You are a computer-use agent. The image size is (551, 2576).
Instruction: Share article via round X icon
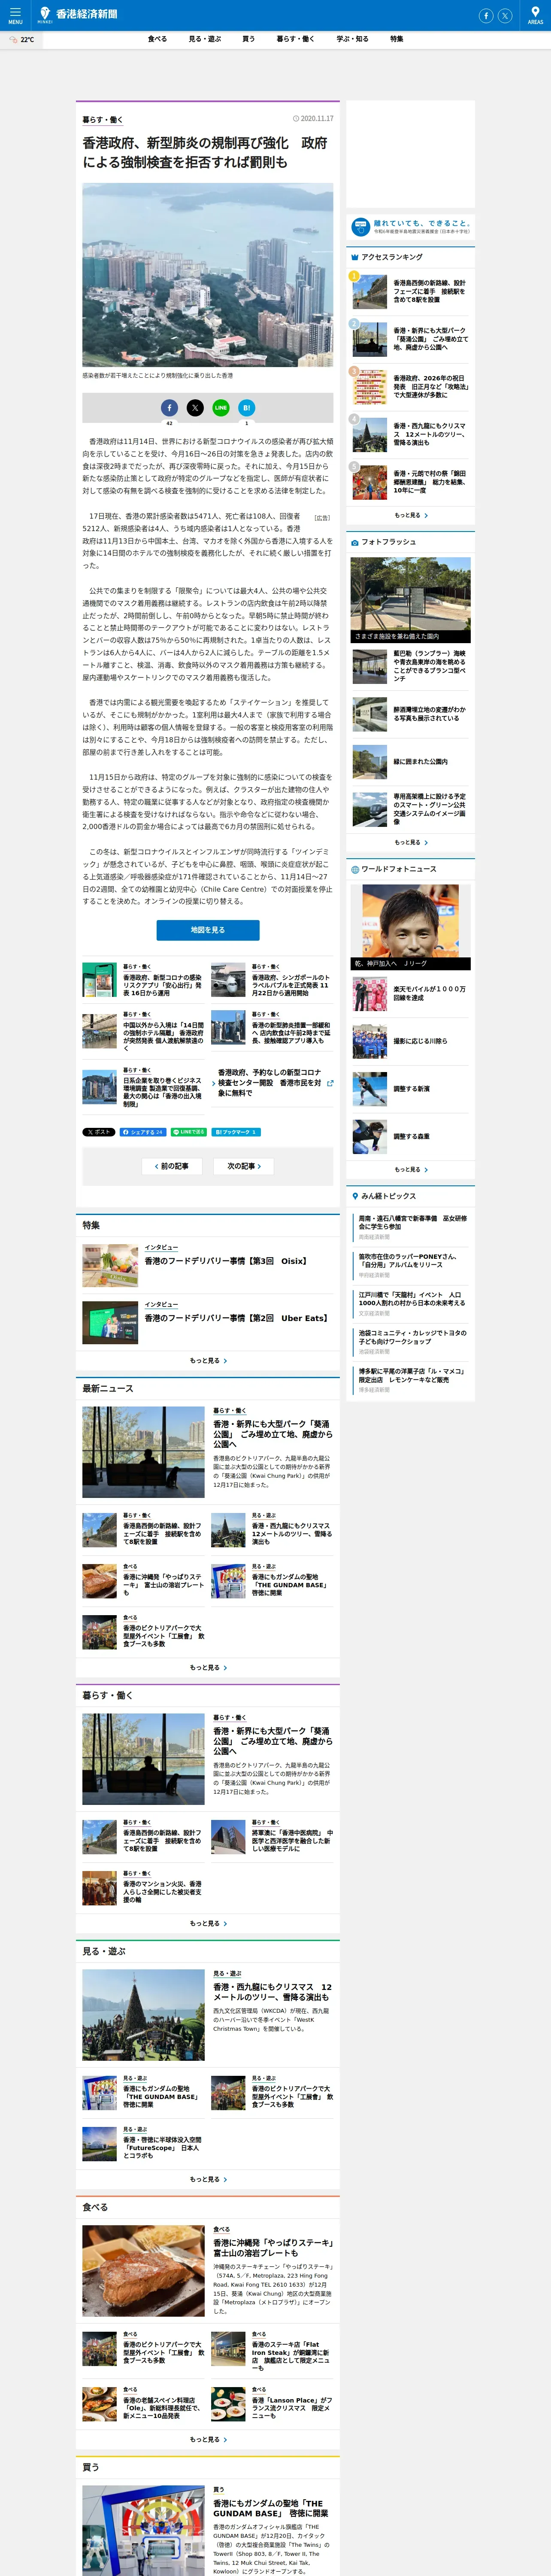coord(195,407)
